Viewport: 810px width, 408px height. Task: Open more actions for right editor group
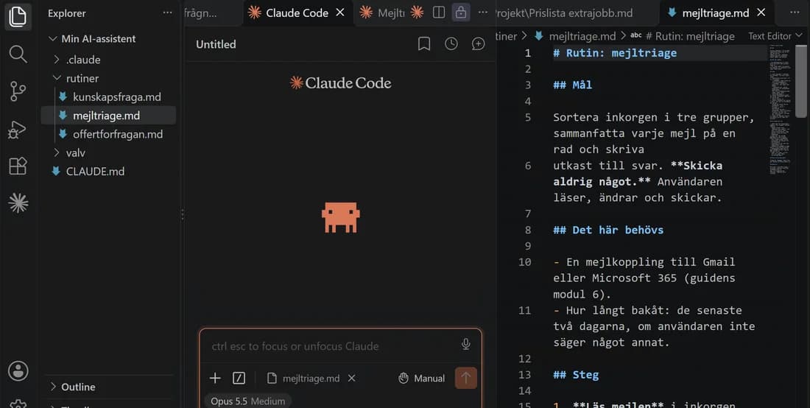pos(795,13)
